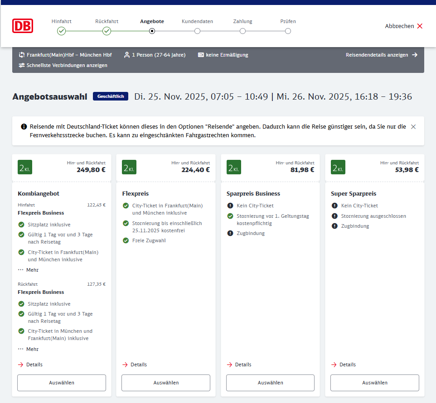Click 2. Klasse badge on Sparpreis Business card
436x403 pixels.
(x=233, y=167)
